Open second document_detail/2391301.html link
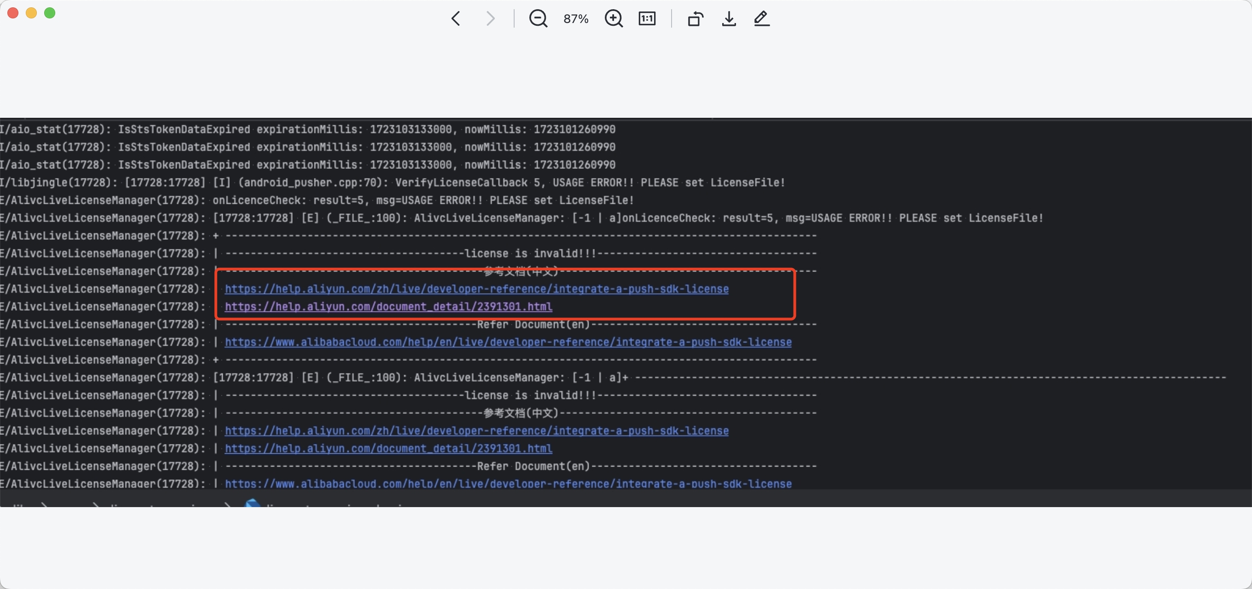The image size is (1252, 589). coord(388,449)
